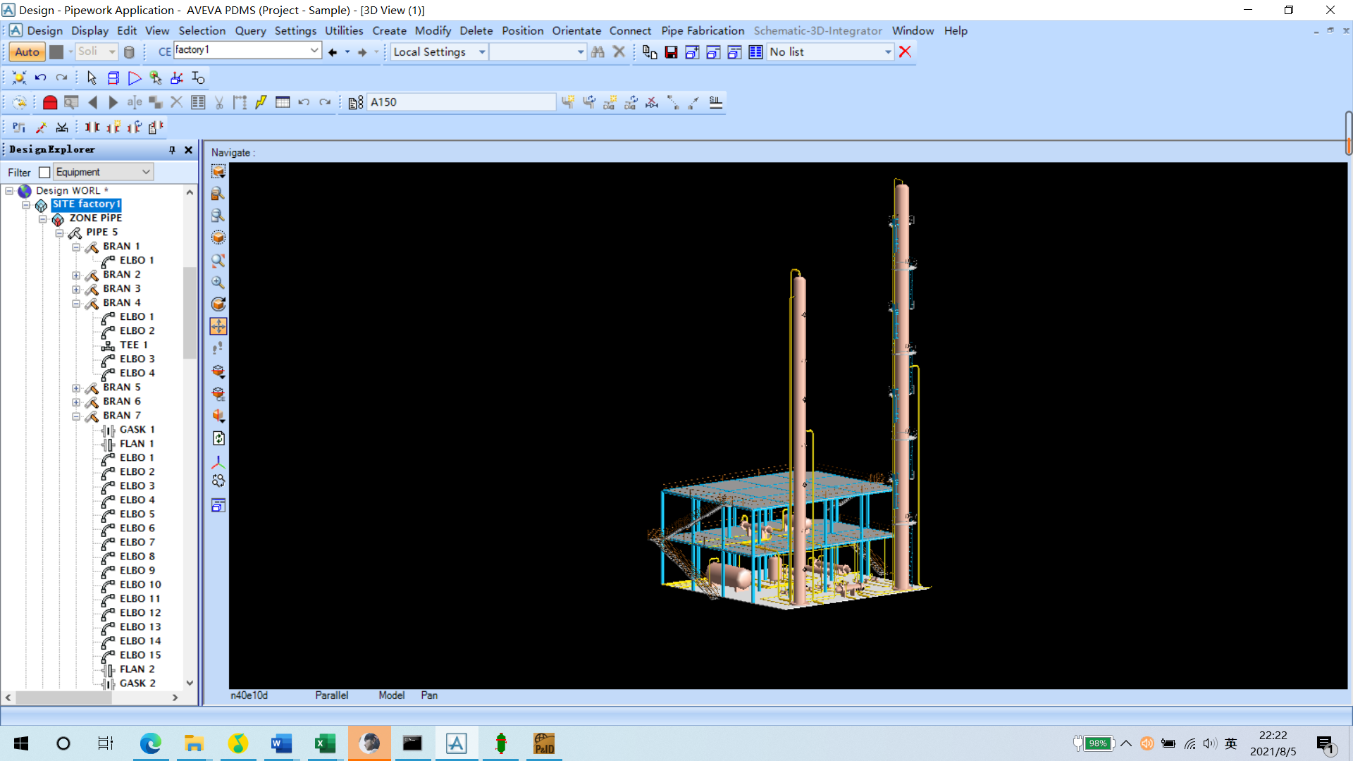Click the gray shaded square icon beside Auto

pyautogui.click(x=56, y=52)
